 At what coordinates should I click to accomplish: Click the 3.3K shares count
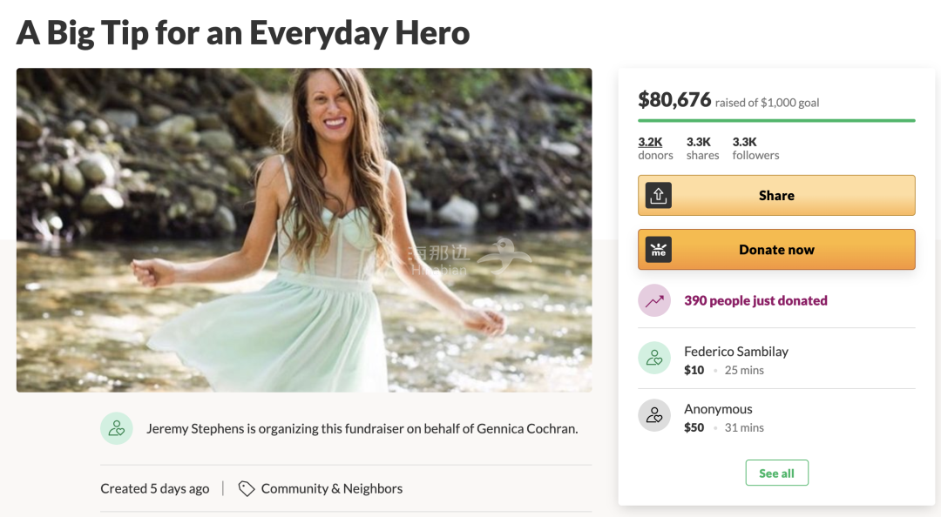(x=703, y=148)
